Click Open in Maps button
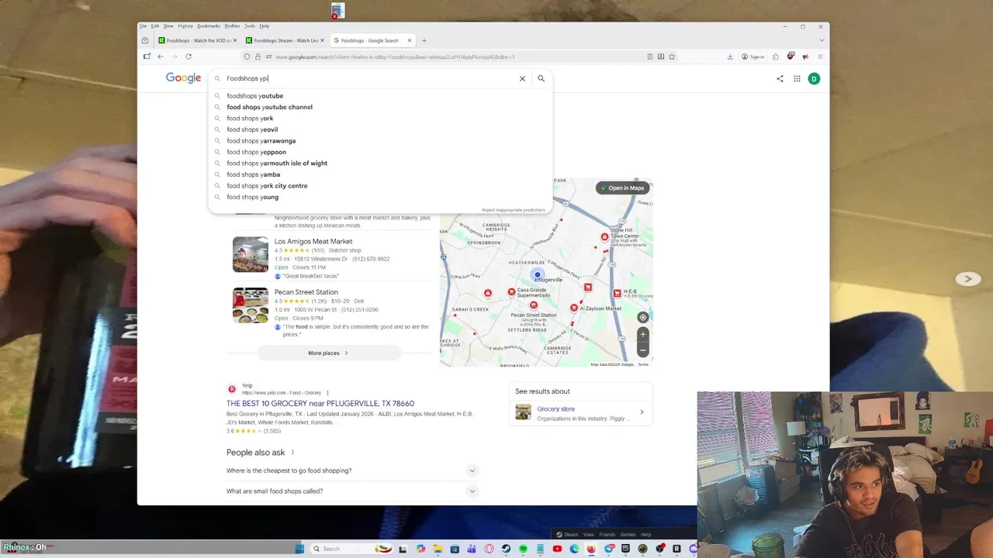Image resolution: width=993 pixels, height=558 pixels. click(x=622, y=188)
